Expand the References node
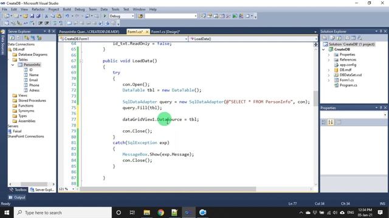 click(329, 60)
